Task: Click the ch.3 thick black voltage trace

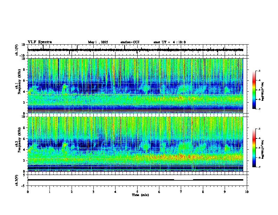Action: click(x=135, y=180)
